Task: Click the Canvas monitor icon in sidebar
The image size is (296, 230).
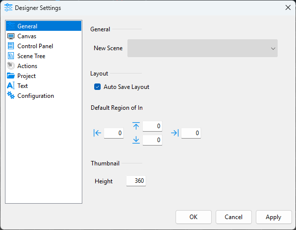Action: 11,36
